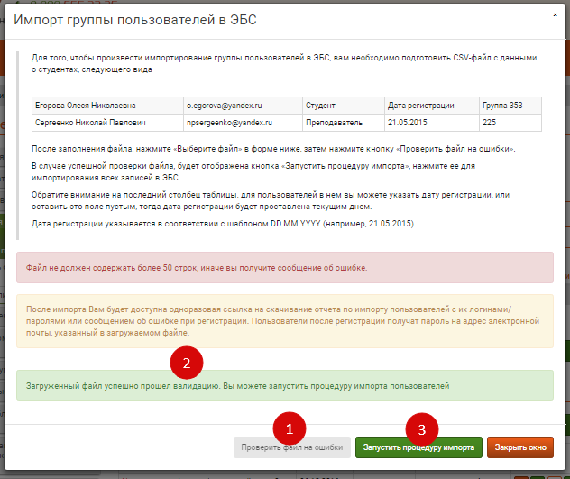The image size is (570, 479).
Task: Close the dialog with the top-right X
Action: (x=554, y=15)
